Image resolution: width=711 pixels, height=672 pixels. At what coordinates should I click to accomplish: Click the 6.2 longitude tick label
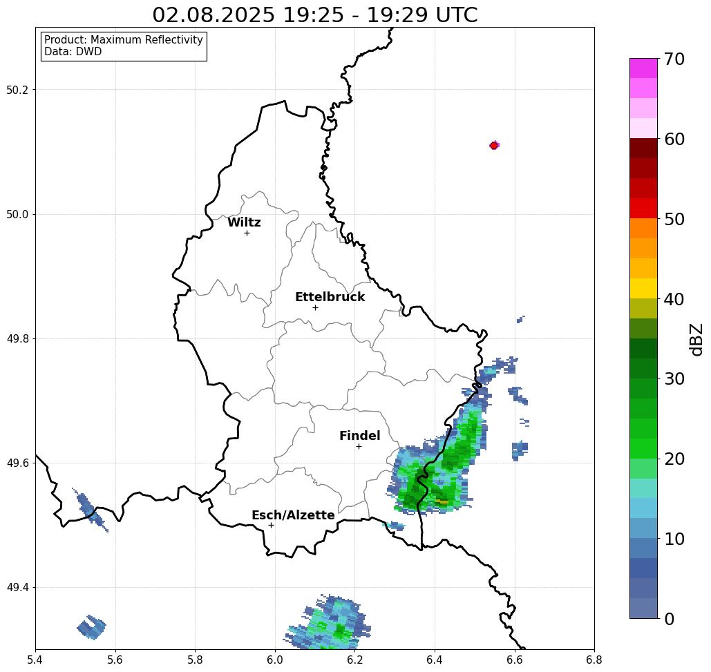coord(354,660)
